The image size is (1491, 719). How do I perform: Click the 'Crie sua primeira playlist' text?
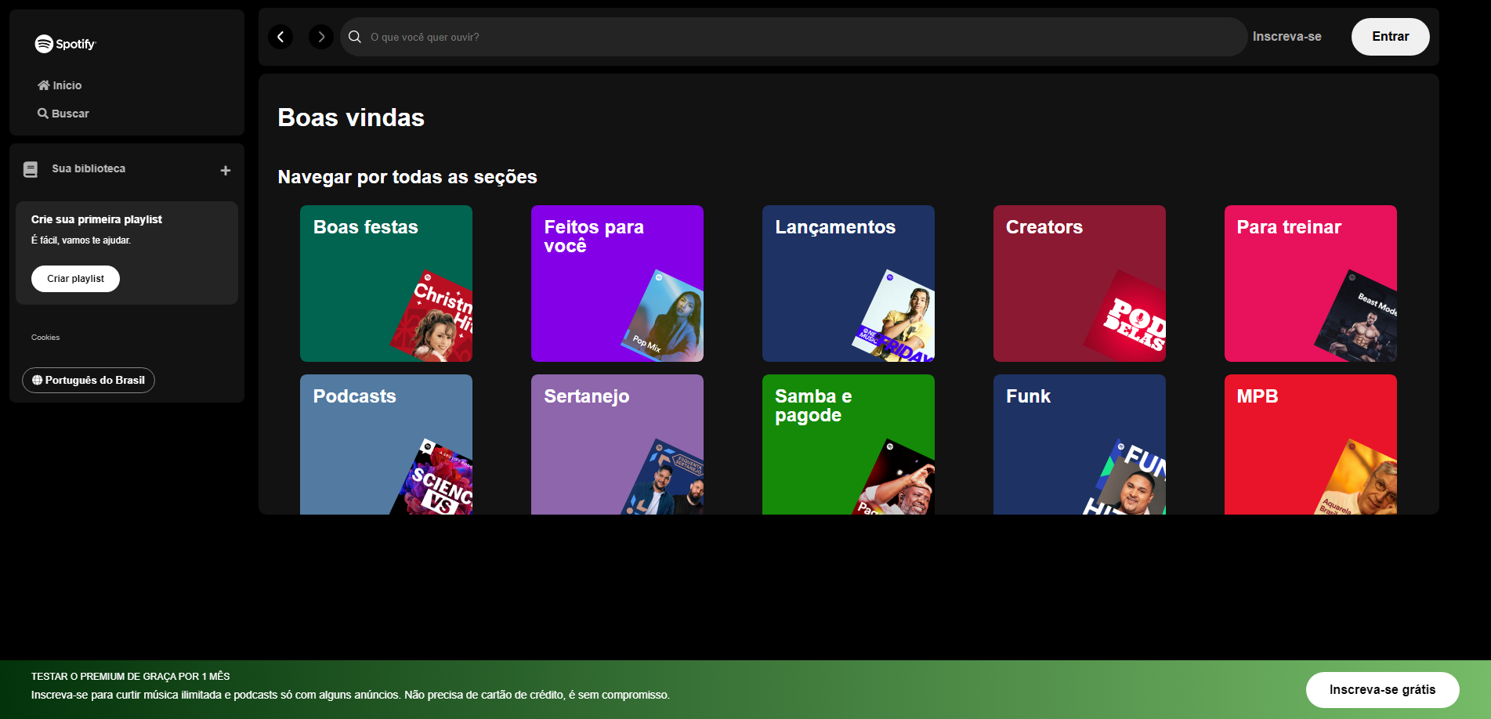coord(96,219)
